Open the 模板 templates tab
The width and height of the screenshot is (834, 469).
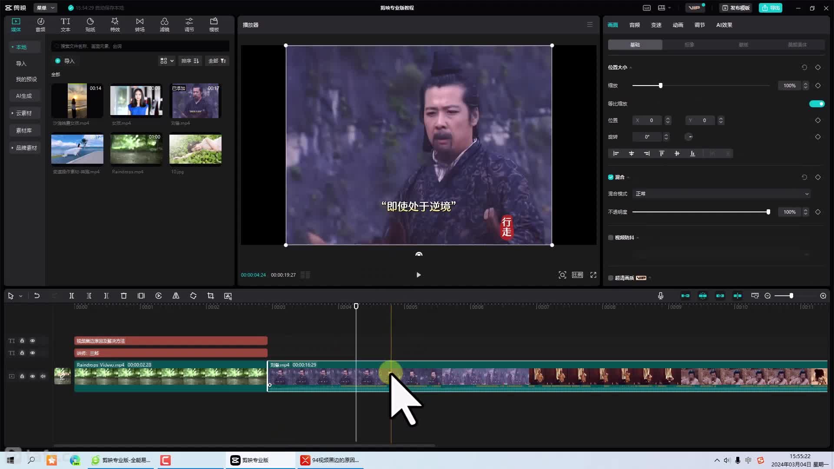(214, 25)
